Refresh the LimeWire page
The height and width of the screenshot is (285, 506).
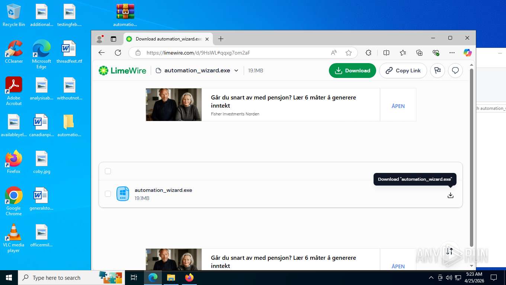tap(118, 53)
